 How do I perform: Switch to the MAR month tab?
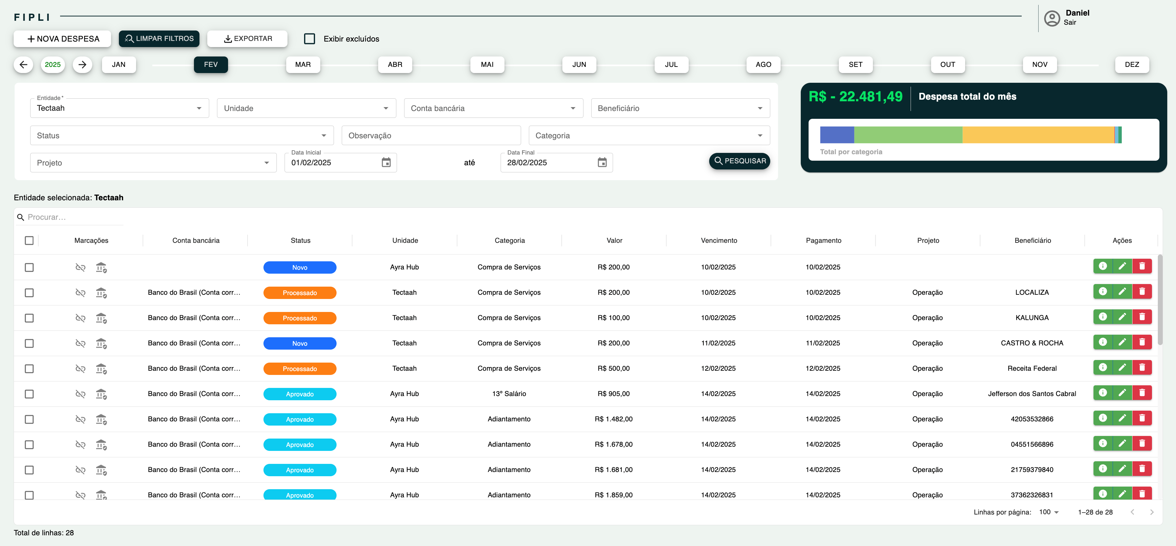pyautogui.click(x=303, y=64)
